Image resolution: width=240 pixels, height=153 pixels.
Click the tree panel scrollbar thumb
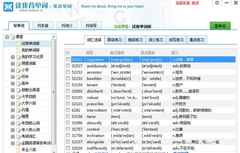[x=54, y=92]
